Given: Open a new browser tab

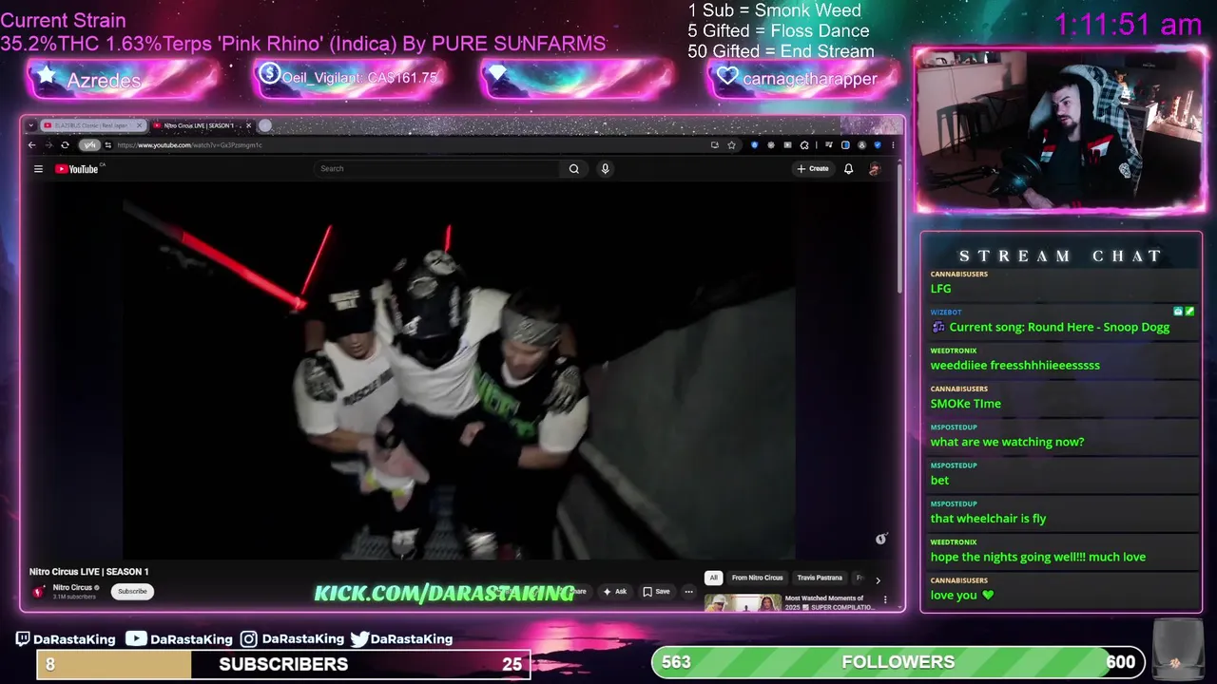Looking at the screenshot, I should tap(265, 125).
